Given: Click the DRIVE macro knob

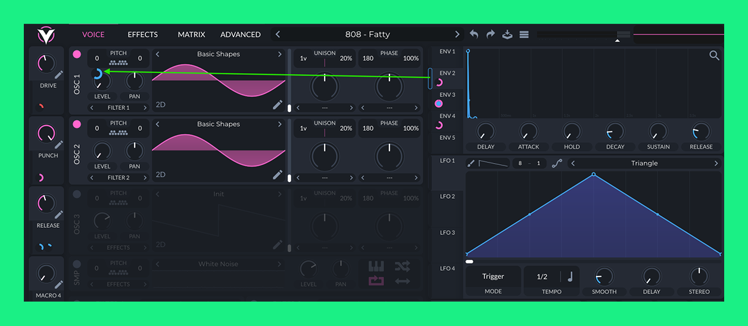Looking at the screenshot, I should pyautogui.click(x=46, y=63).
